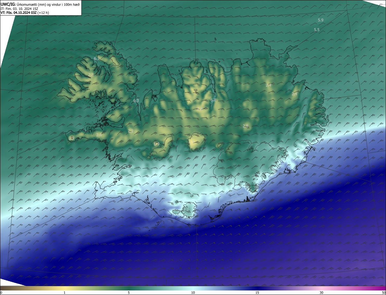Click the value label 6.8 on the map

pos(213,100)
